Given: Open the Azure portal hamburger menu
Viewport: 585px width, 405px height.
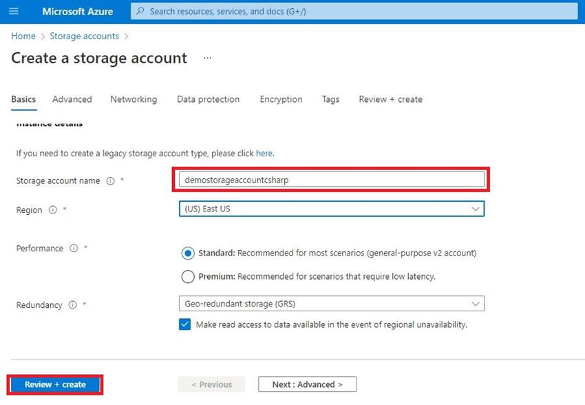Looking at the screenshot, I should click(14, 11).
